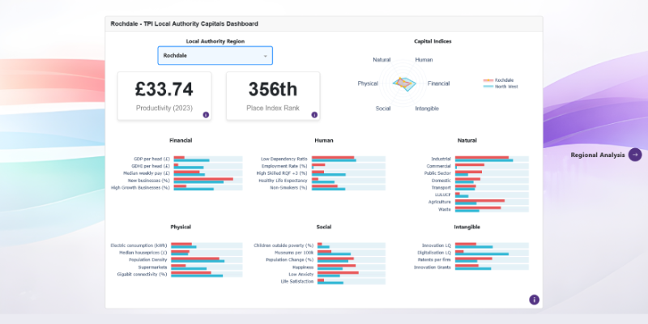Image resolution: width=648 pixels, height=324 pixels.
Task: Click the Low Dependency Ratio label
Action: click(284, 159)
